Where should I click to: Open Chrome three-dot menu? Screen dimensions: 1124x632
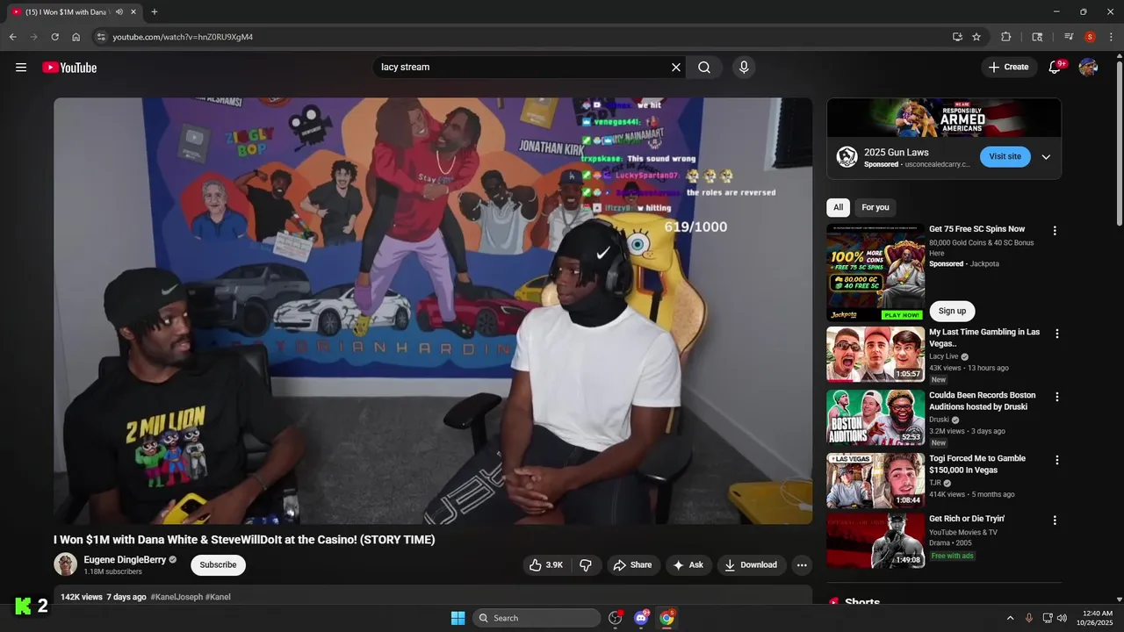click(x=1111, y=37)
